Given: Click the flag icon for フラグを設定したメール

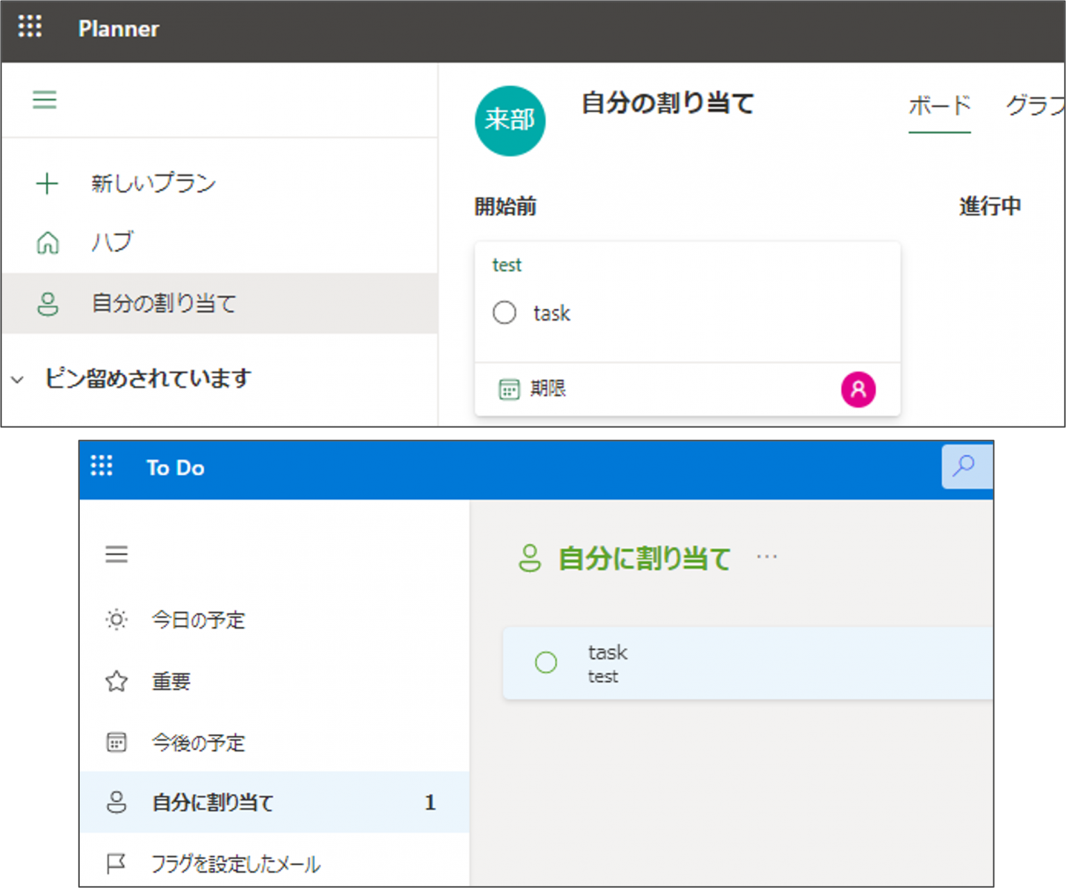Looking at the screenshot, I should (116, 864).
